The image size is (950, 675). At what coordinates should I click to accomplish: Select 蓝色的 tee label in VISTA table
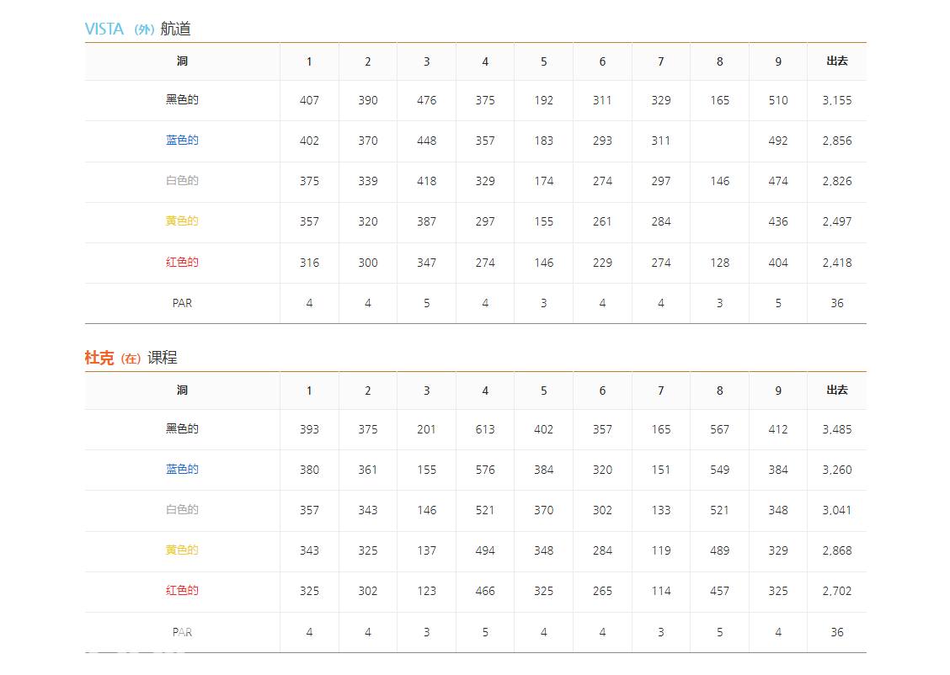point(182,141)
